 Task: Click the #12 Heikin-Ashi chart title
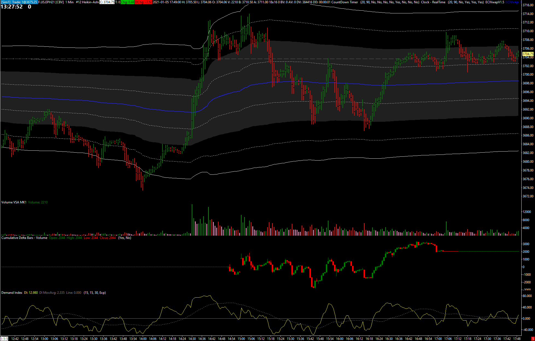87,2
